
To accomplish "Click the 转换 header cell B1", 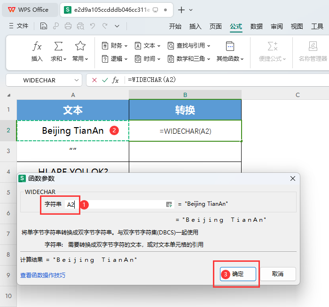I will pos(185,110).
